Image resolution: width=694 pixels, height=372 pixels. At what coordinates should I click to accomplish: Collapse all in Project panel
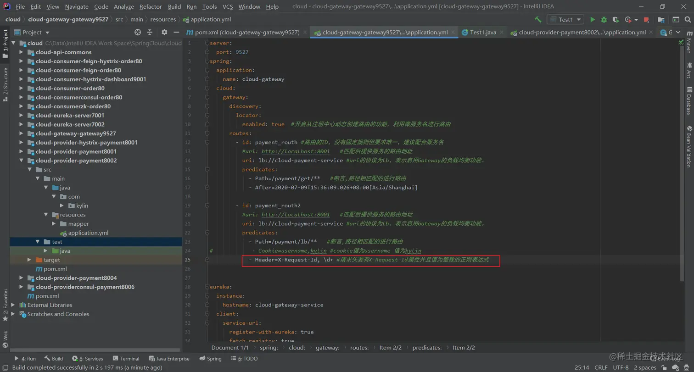(x=150, y=32)
